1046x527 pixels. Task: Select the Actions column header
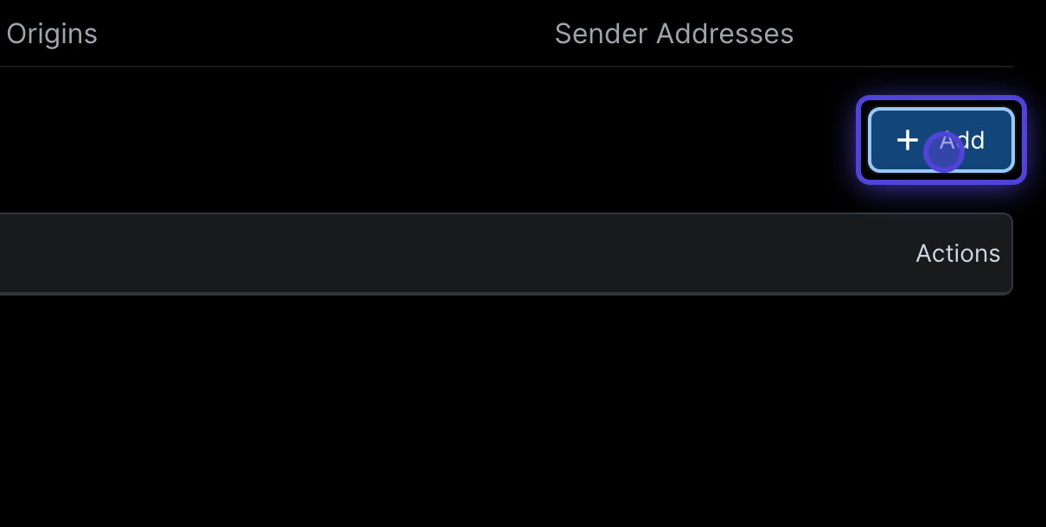[958, 253]
